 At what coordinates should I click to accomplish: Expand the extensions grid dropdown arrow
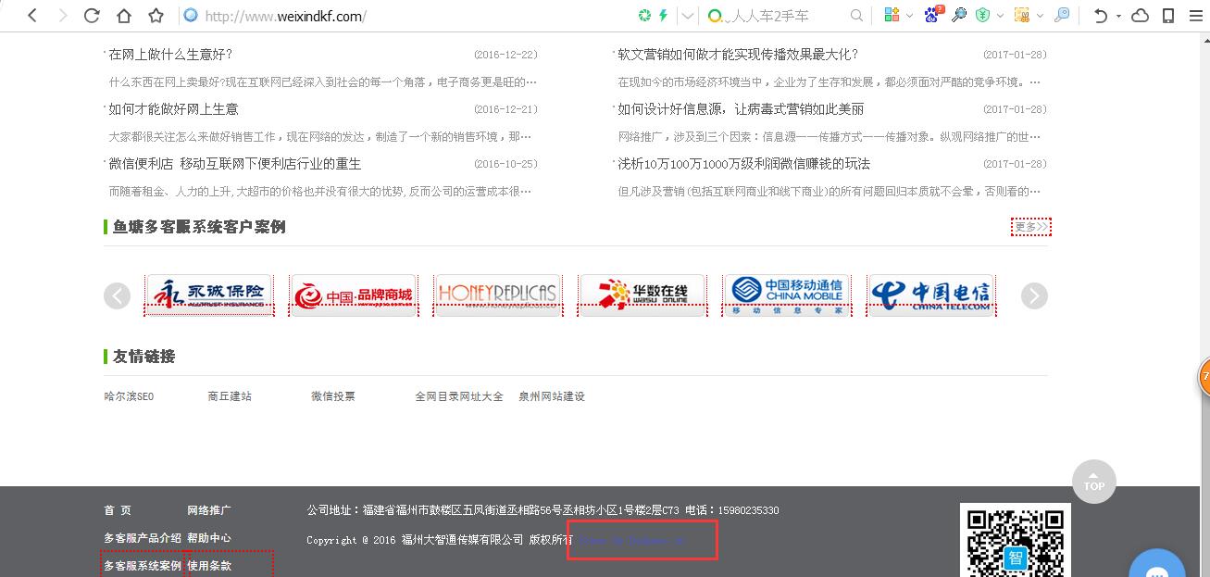909,16
